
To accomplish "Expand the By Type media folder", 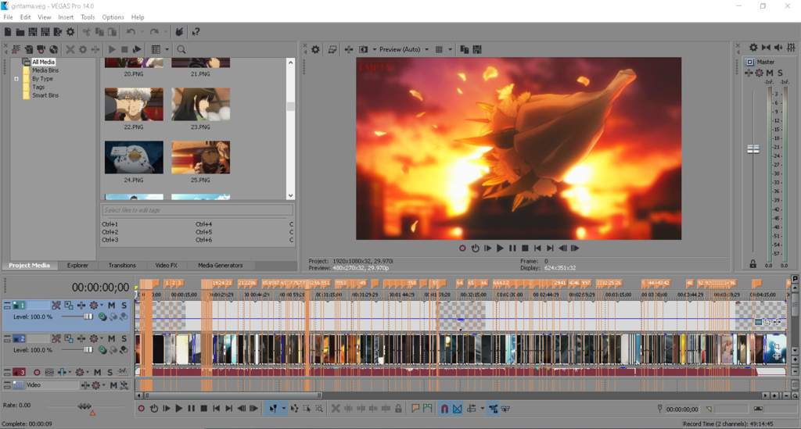I will [16, 79].
